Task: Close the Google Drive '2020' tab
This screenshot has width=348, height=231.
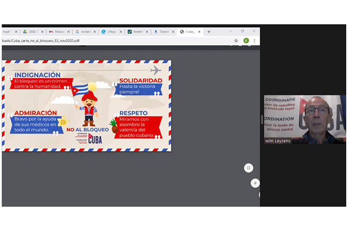Action: pyautogui.click(x=42, y=32)
